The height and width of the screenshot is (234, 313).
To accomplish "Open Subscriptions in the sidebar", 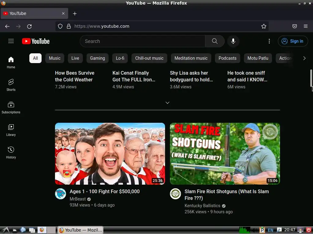I will click(x=11, y=108).
